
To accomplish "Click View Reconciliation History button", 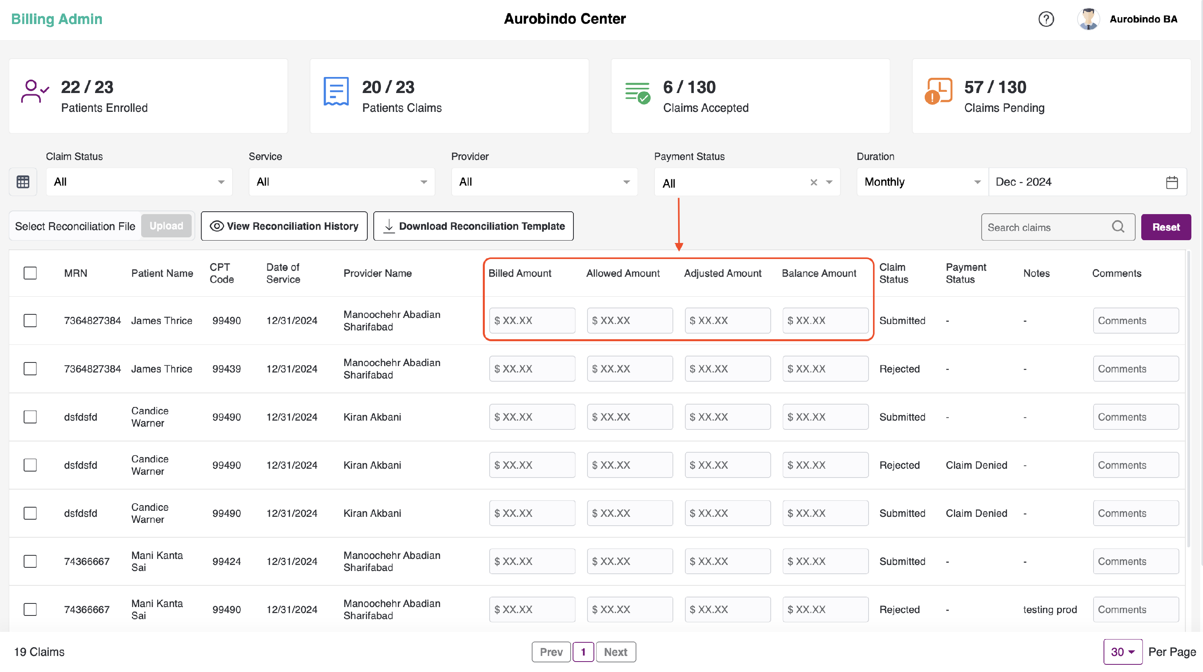I will [x=284, y=227].
